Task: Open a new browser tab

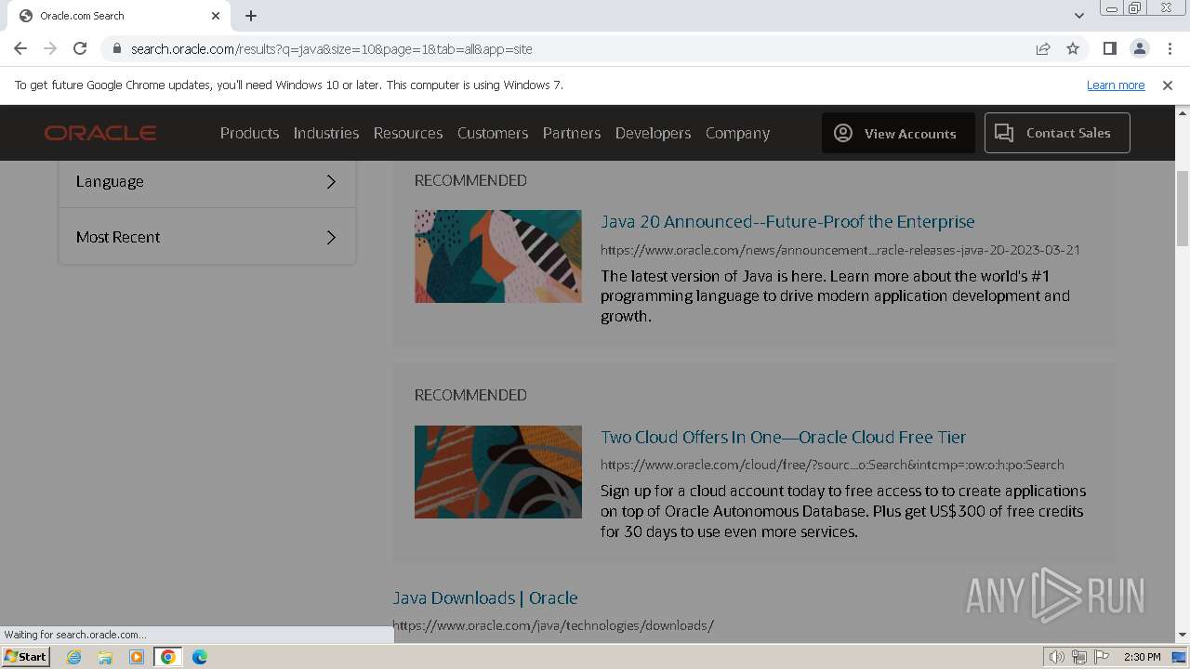Action: pyautogui.click(x=251, y=16)
